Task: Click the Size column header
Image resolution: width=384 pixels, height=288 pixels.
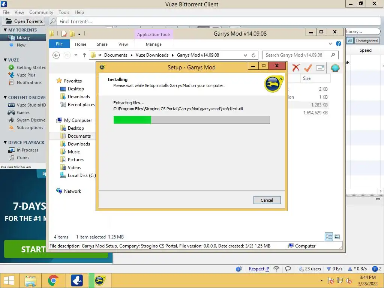Action: coord(315,78)
